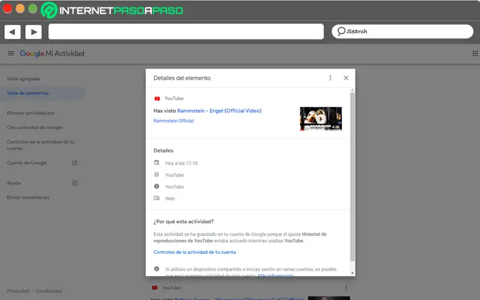The width and height of the screenshot is (480, 300).
Task: Open the Condiciones footer link
Action: click(x=49, y=291)
